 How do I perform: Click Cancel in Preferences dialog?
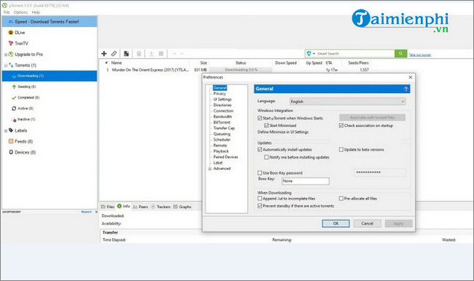(367, 224)
